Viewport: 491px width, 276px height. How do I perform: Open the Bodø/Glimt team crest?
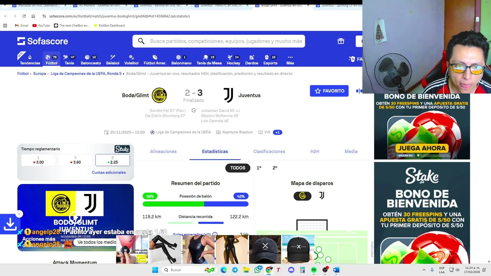tap(159, 95)
